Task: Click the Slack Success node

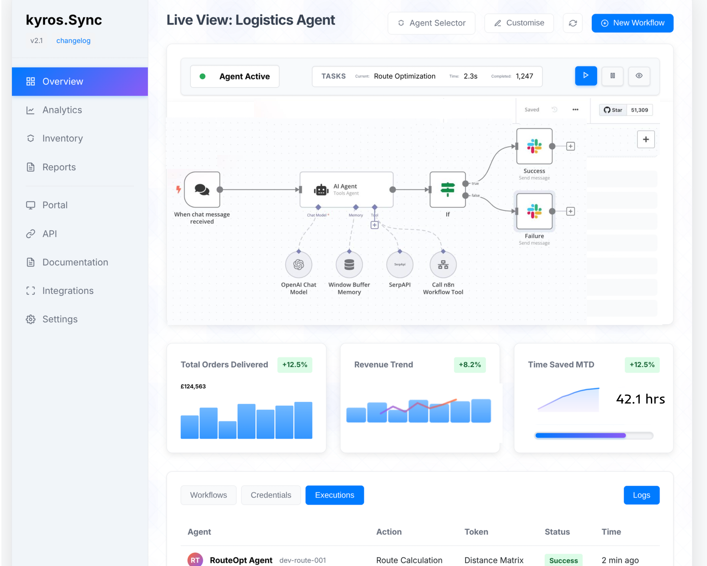Action: click(534, 146)
